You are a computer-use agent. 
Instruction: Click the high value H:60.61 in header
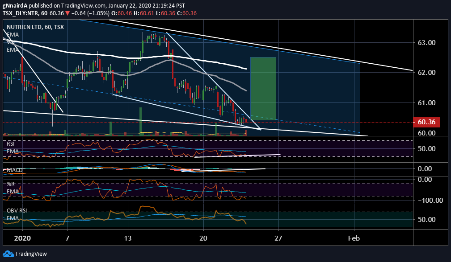pyautogui.click(x=144, y=13)
